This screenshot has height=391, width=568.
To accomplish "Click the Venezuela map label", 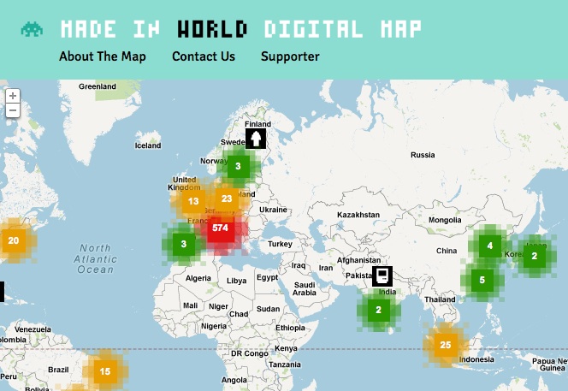I will point(33,329).
